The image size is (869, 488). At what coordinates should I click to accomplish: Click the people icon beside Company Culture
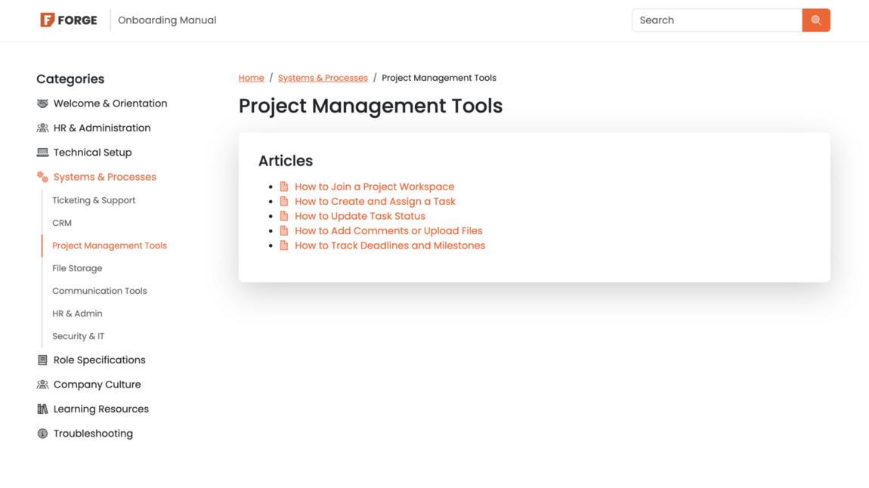(x=42, y=385)
